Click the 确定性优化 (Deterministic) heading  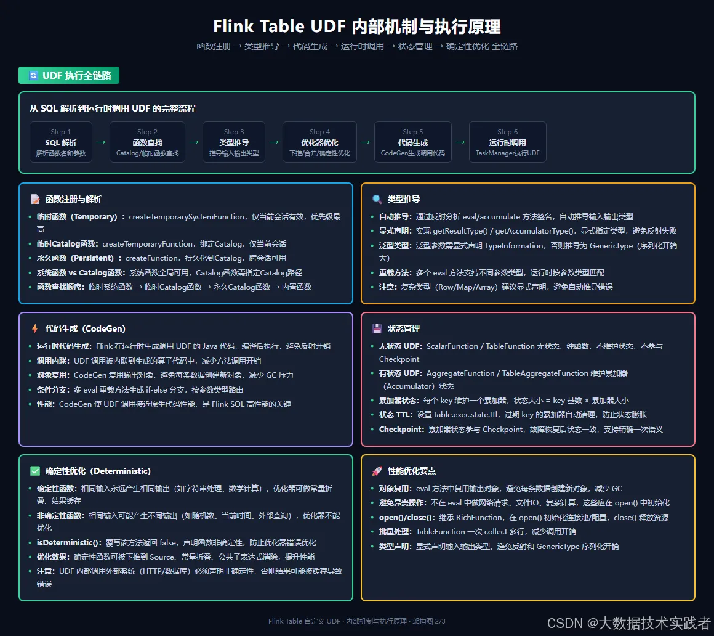(98, 471)
